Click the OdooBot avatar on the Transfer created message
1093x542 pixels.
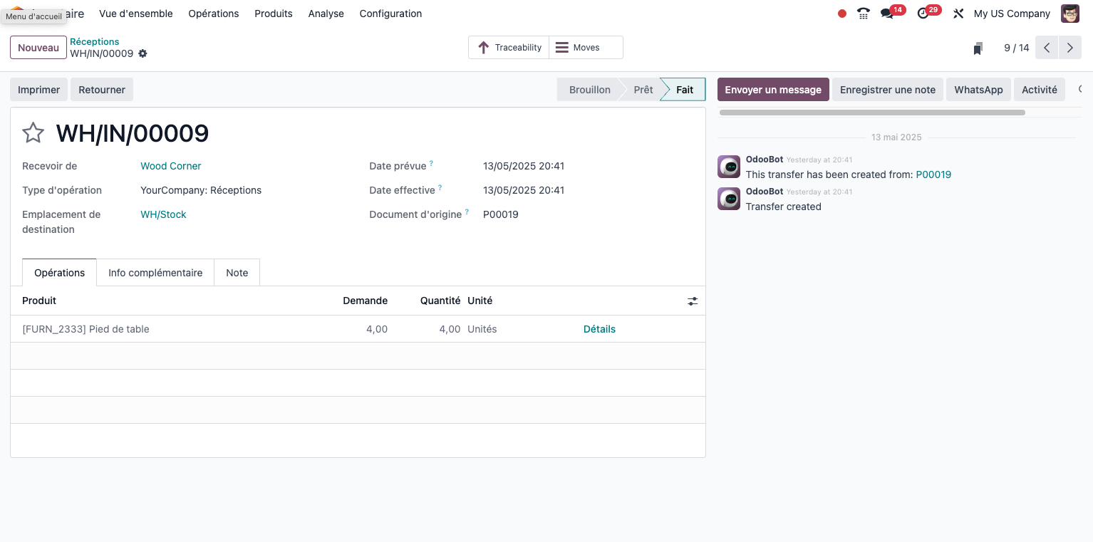tap(729, 199)
